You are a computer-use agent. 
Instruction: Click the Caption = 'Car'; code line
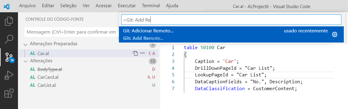[217, 61]
